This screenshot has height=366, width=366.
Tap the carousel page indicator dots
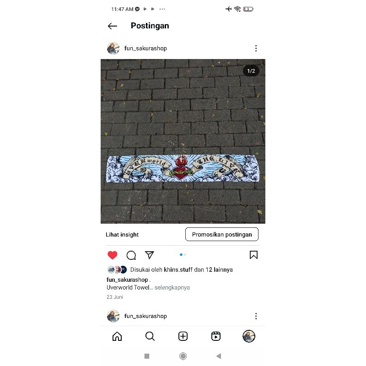pos(183,255)
